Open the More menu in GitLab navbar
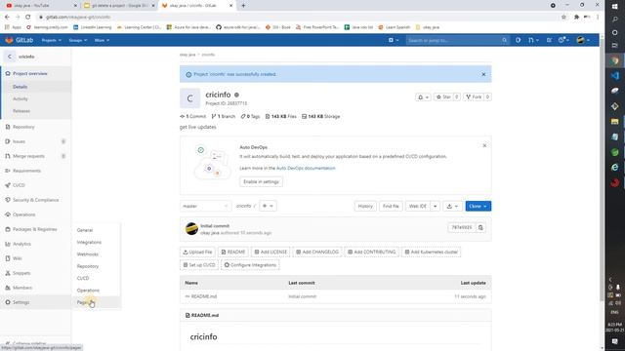 click(102, 40)
